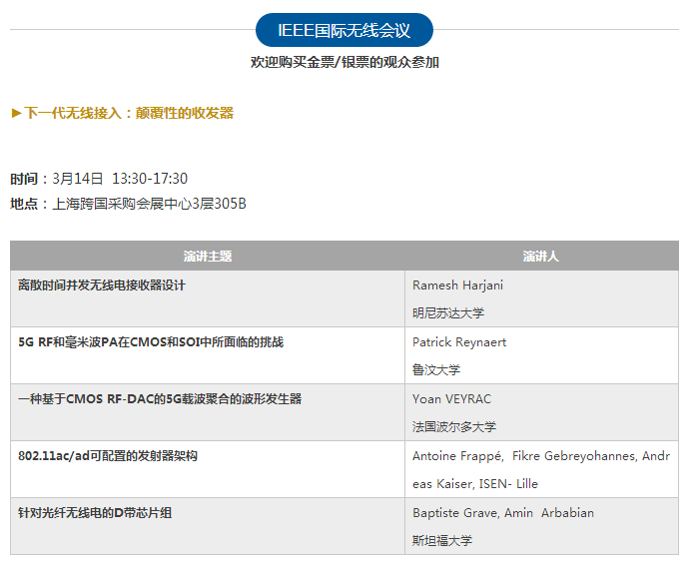Click the orange arrow before 下一代无线接入

(x=16, y=114)
